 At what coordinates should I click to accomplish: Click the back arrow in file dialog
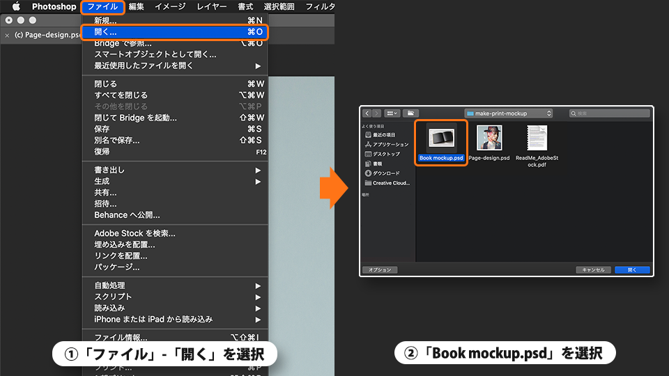click(x=367, y=113)
